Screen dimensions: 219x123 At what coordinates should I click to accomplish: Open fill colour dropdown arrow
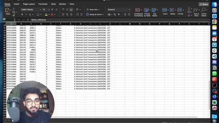49,14
